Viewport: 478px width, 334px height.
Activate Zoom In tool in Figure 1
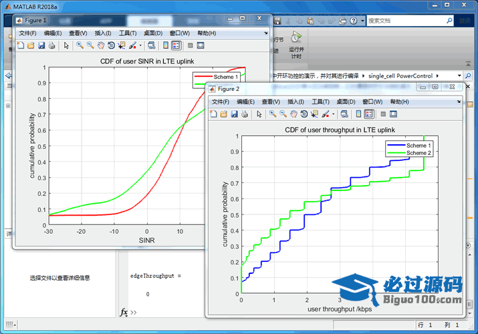[80, 45]
